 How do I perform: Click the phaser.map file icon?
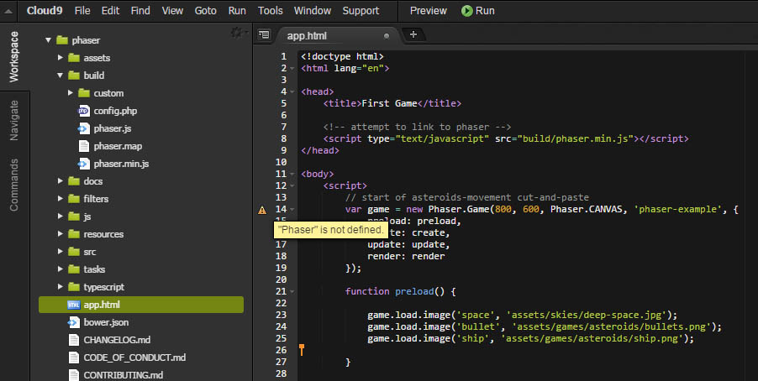coord(84,146)
